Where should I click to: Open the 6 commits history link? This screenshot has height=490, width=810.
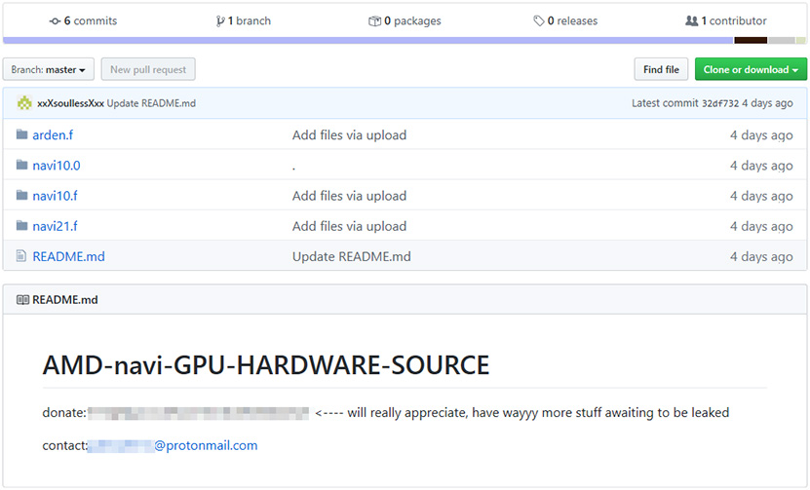pos(83,21)
